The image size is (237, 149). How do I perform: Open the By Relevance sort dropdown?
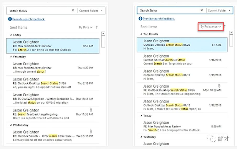(211, 27)
